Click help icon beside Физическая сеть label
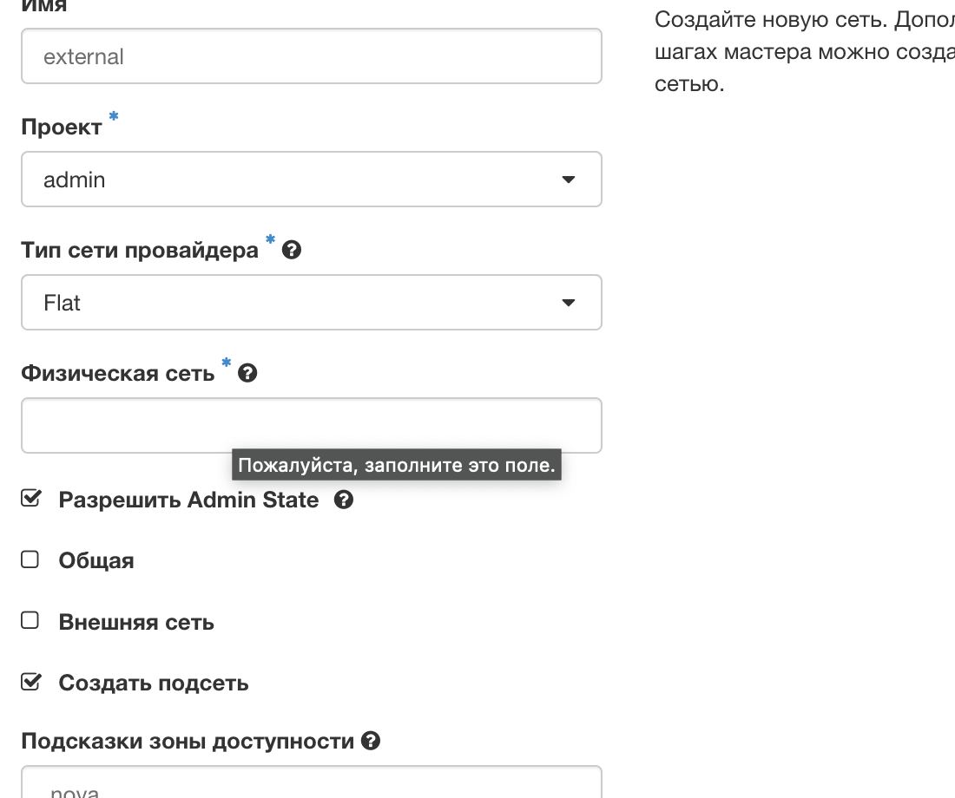Screen dimensions: 955x798 pos(247,374)
